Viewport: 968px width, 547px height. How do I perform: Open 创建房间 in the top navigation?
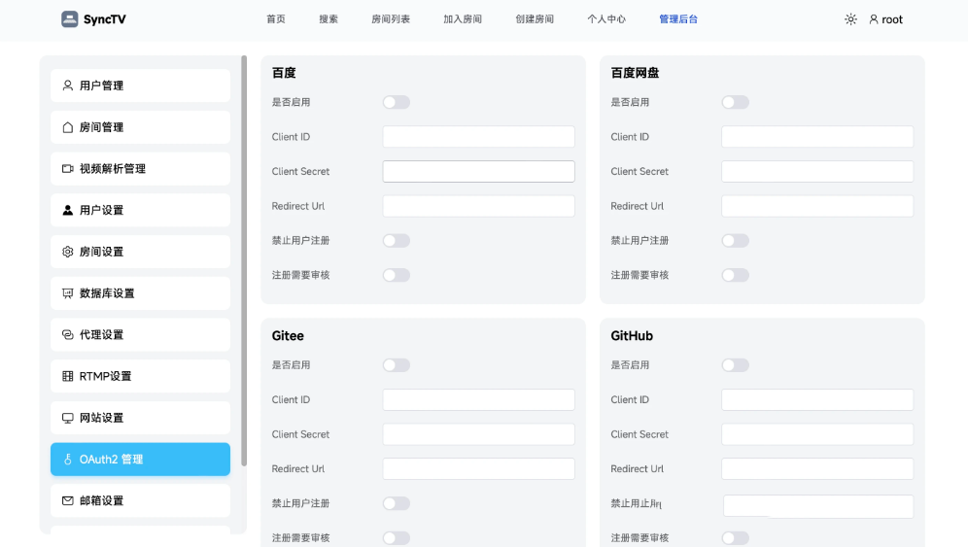535,19
